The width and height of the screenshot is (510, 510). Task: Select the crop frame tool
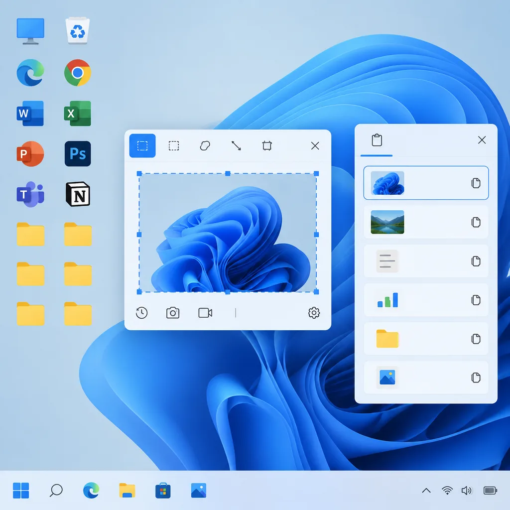[x=267, y=146]
